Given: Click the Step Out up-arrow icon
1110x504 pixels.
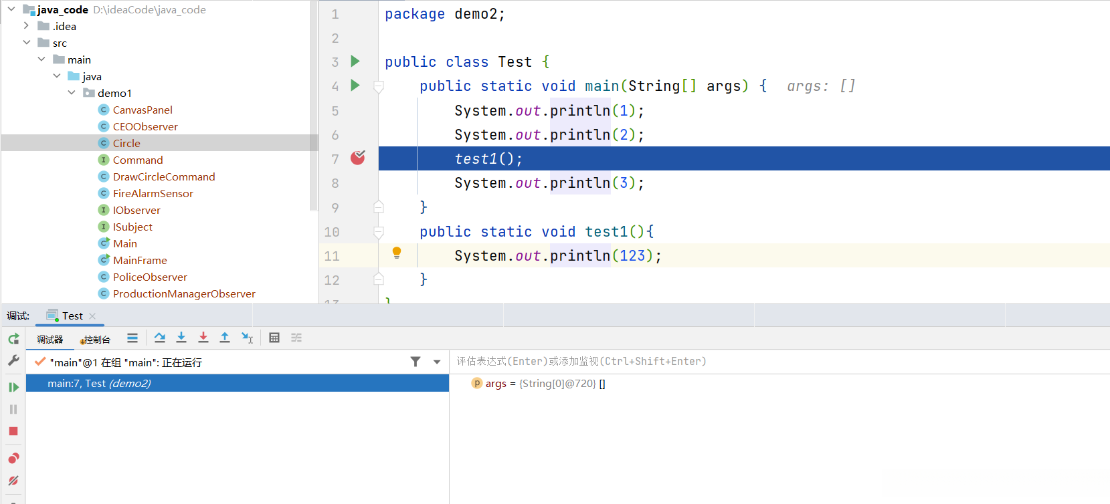Looking at the screenshot, I should [x=225, y=338].
